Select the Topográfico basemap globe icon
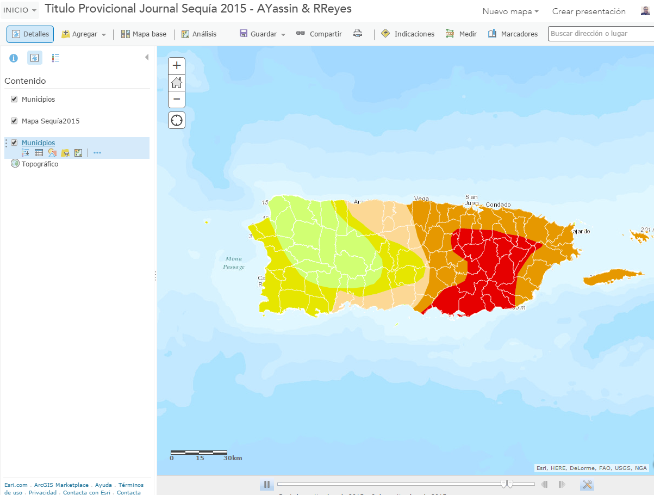 click(x=15, y=164)
